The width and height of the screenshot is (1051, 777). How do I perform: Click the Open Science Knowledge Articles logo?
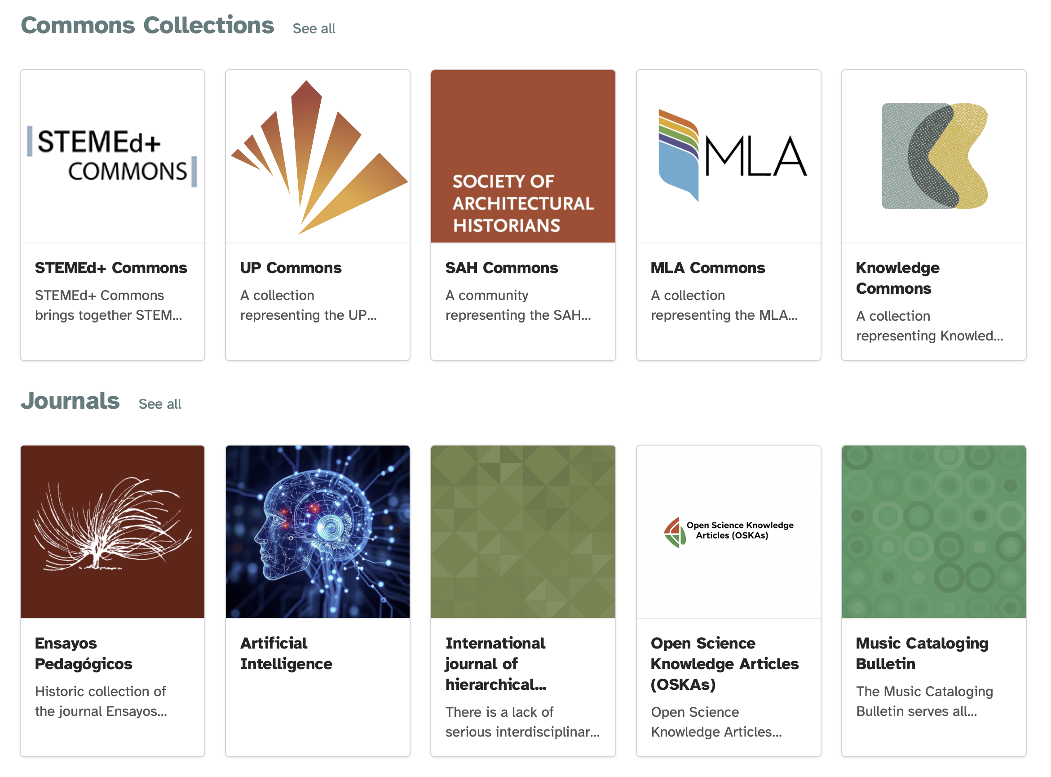pyautogui.click(x=728, y=531)
